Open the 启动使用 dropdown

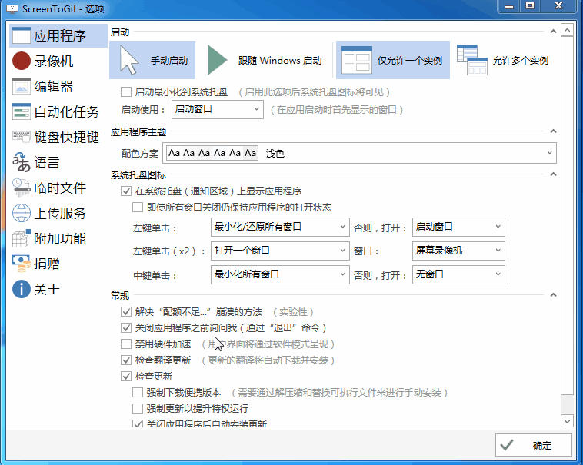click(218, 109)
